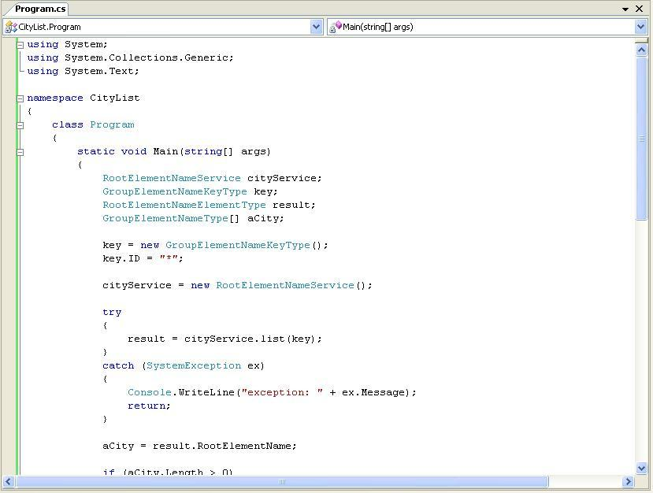This screenshot has height=493, width=653.
Task: Click 'GroupElementNameType[]' in aCity declaration
Action: coord(171,218)
